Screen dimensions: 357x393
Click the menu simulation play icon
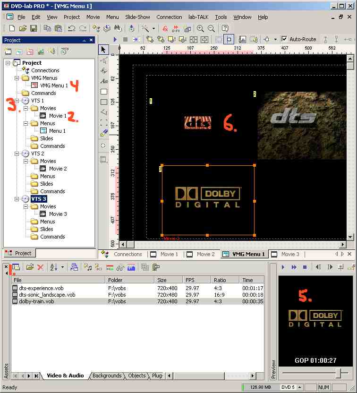(x=115, y=39)
